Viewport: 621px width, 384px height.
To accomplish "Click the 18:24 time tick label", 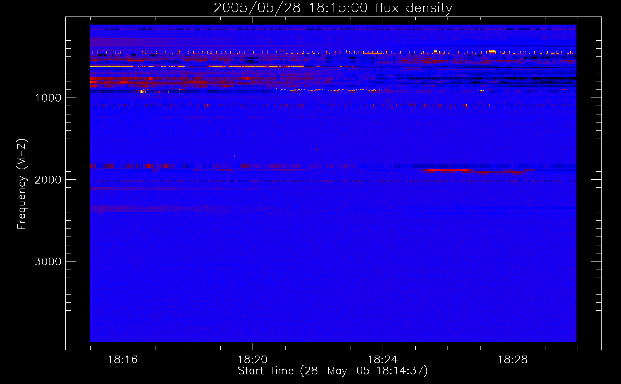I will coord(382,360).
